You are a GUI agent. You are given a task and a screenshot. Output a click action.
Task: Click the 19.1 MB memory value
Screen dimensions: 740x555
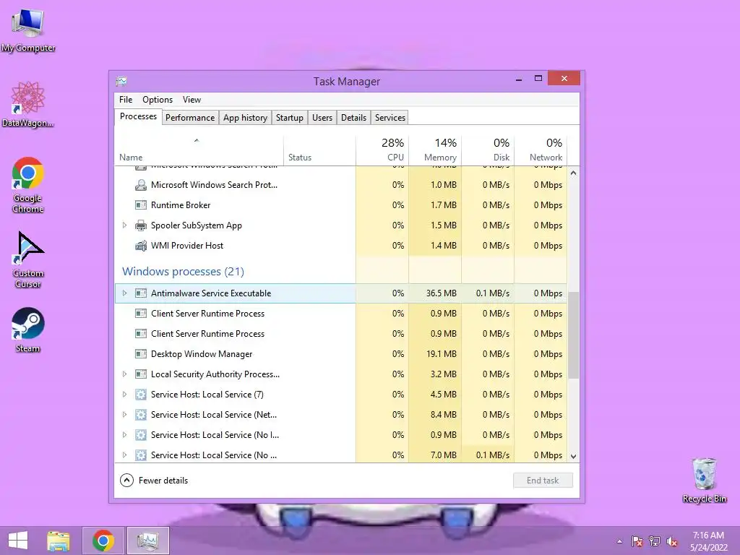tap(442, 354)
